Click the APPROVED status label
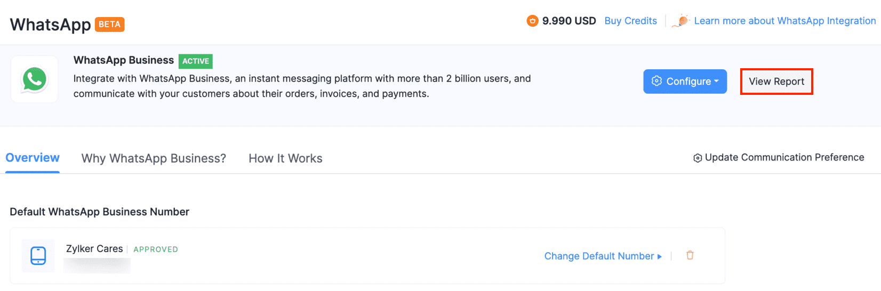Image resolution: width=881 pixels, height=291 pixels. click(x=156, y=249)
